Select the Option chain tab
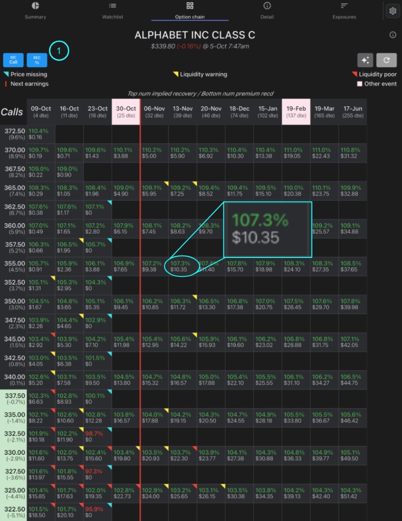This screenshot has height=521, width=402. [190, 11]
